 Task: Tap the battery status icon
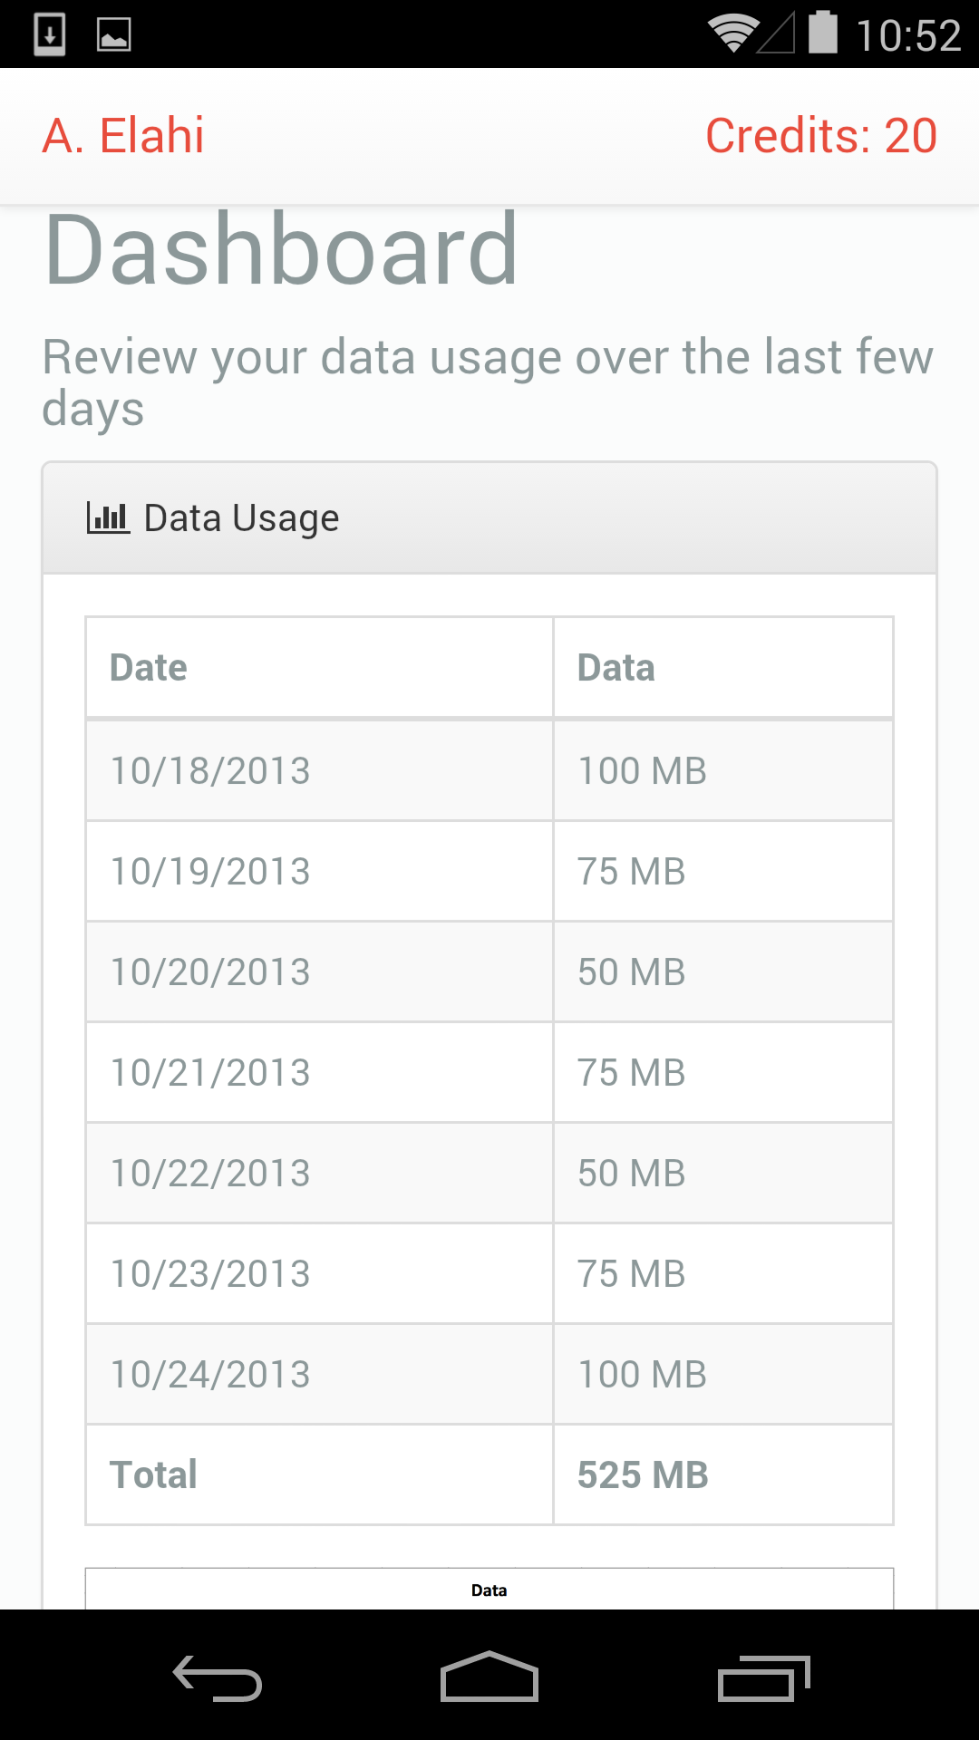pyautogui.click(x=822, y=33)
